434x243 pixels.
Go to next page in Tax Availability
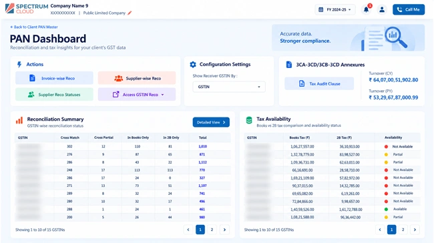[x=415, y=230]
